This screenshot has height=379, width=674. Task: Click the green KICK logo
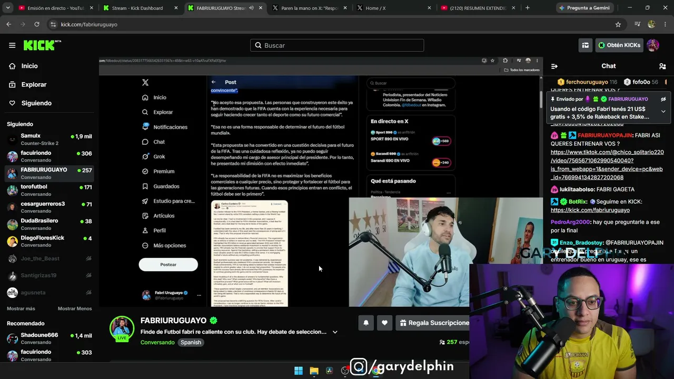click(x=42, y=45)
